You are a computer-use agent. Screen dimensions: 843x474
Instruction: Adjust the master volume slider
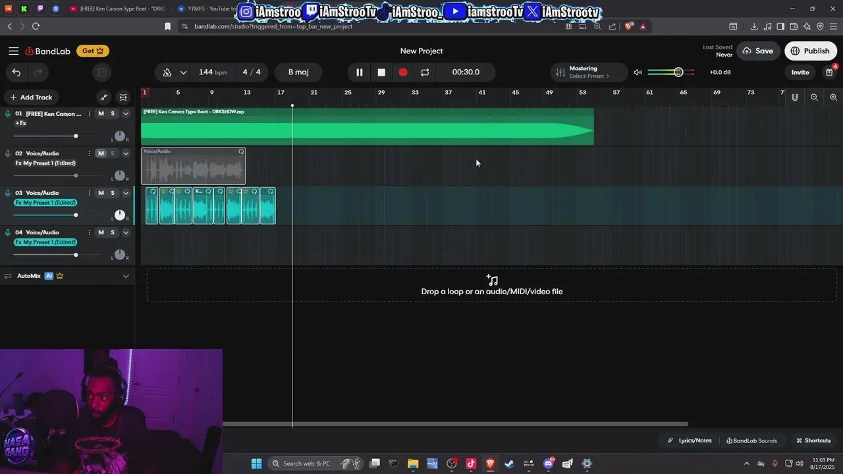[x=670, y=72]
